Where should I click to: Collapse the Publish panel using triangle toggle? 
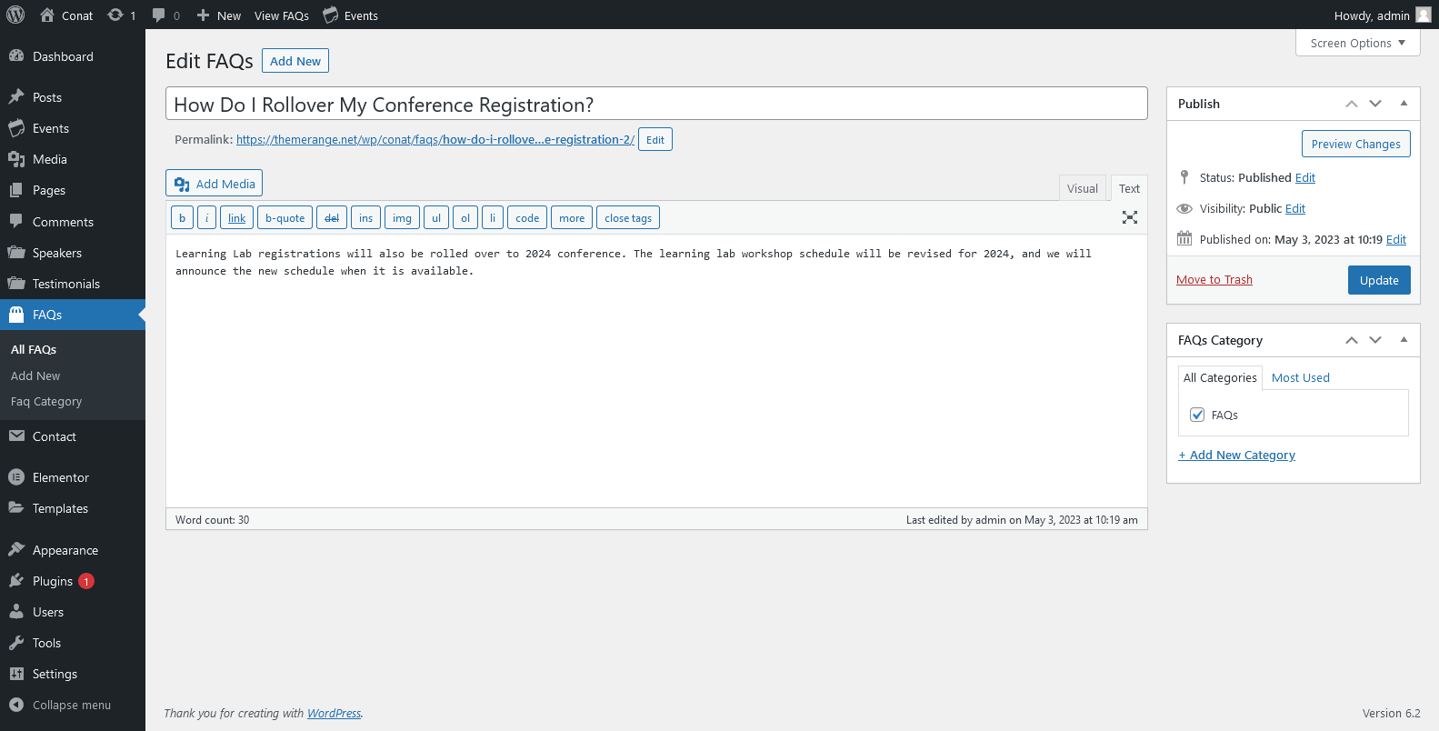1404,104
